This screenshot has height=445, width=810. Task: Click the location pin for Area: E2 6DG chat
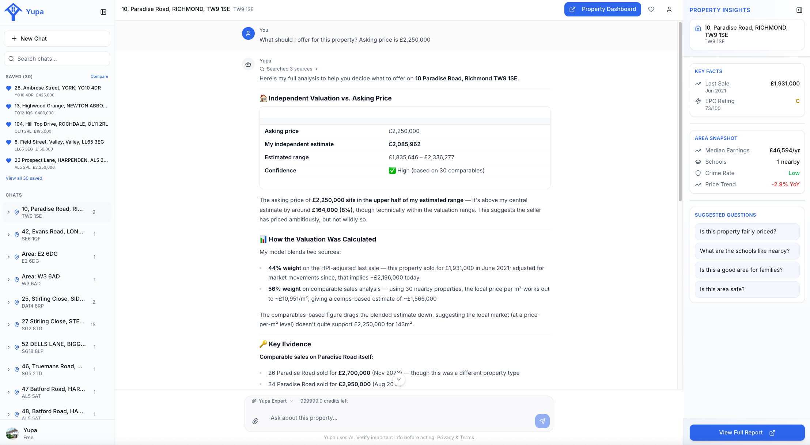tap(16, 257)
